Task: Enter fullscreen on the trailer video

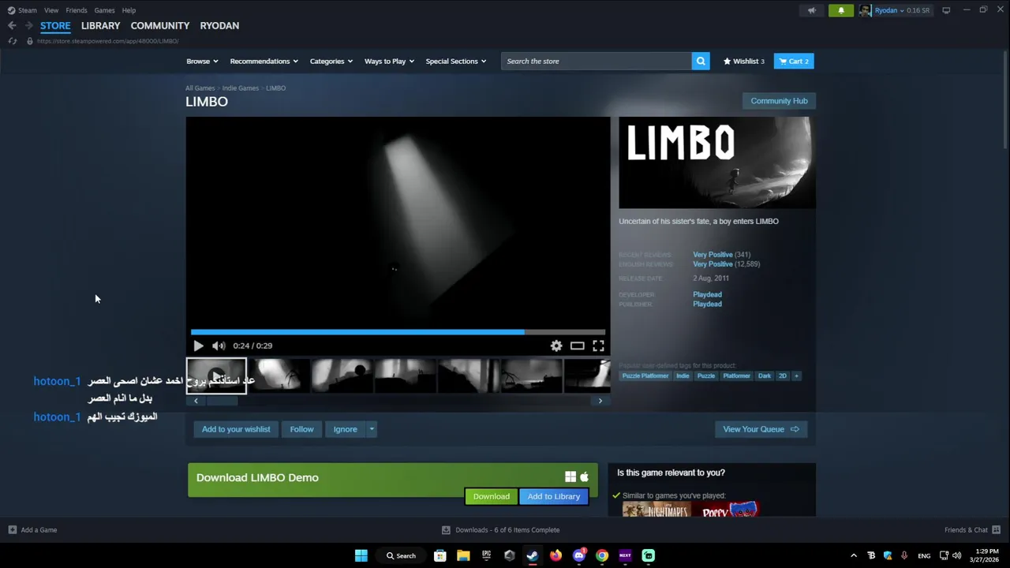Action: point(599,346)
